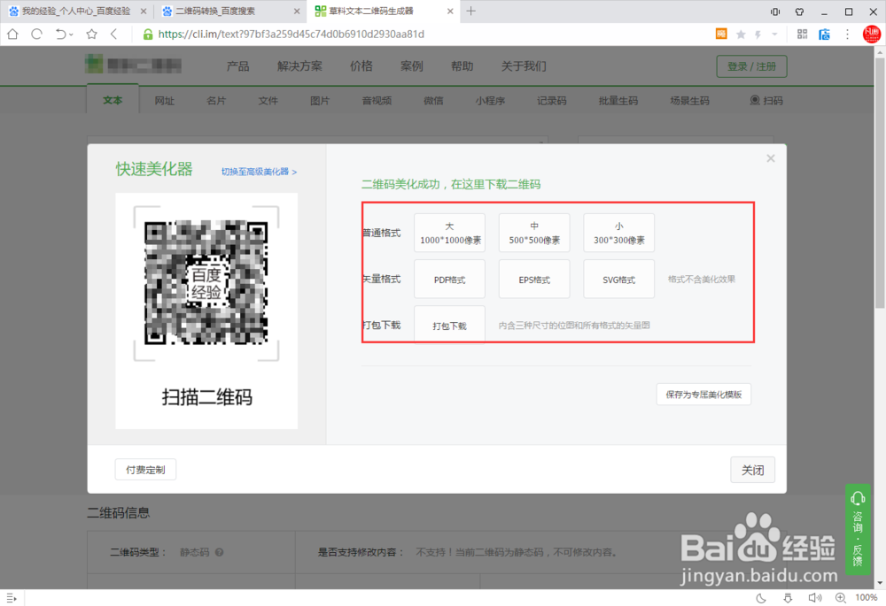This screenshot has width=886, height=606.
Task: Reload the page with refresh icon
Action: point(36,35)
